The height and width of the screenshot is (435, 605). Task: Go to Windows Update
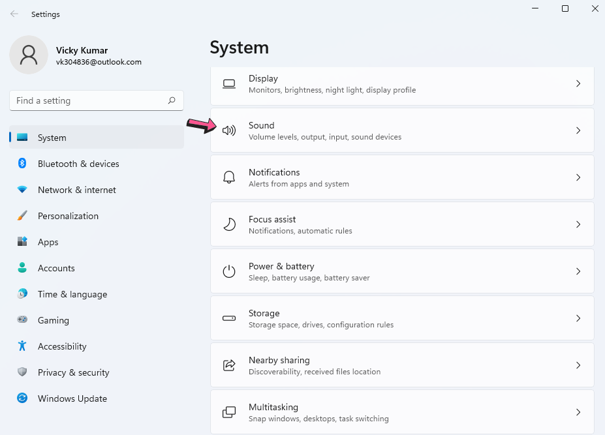pyautogui.click(x=97, y=398)
